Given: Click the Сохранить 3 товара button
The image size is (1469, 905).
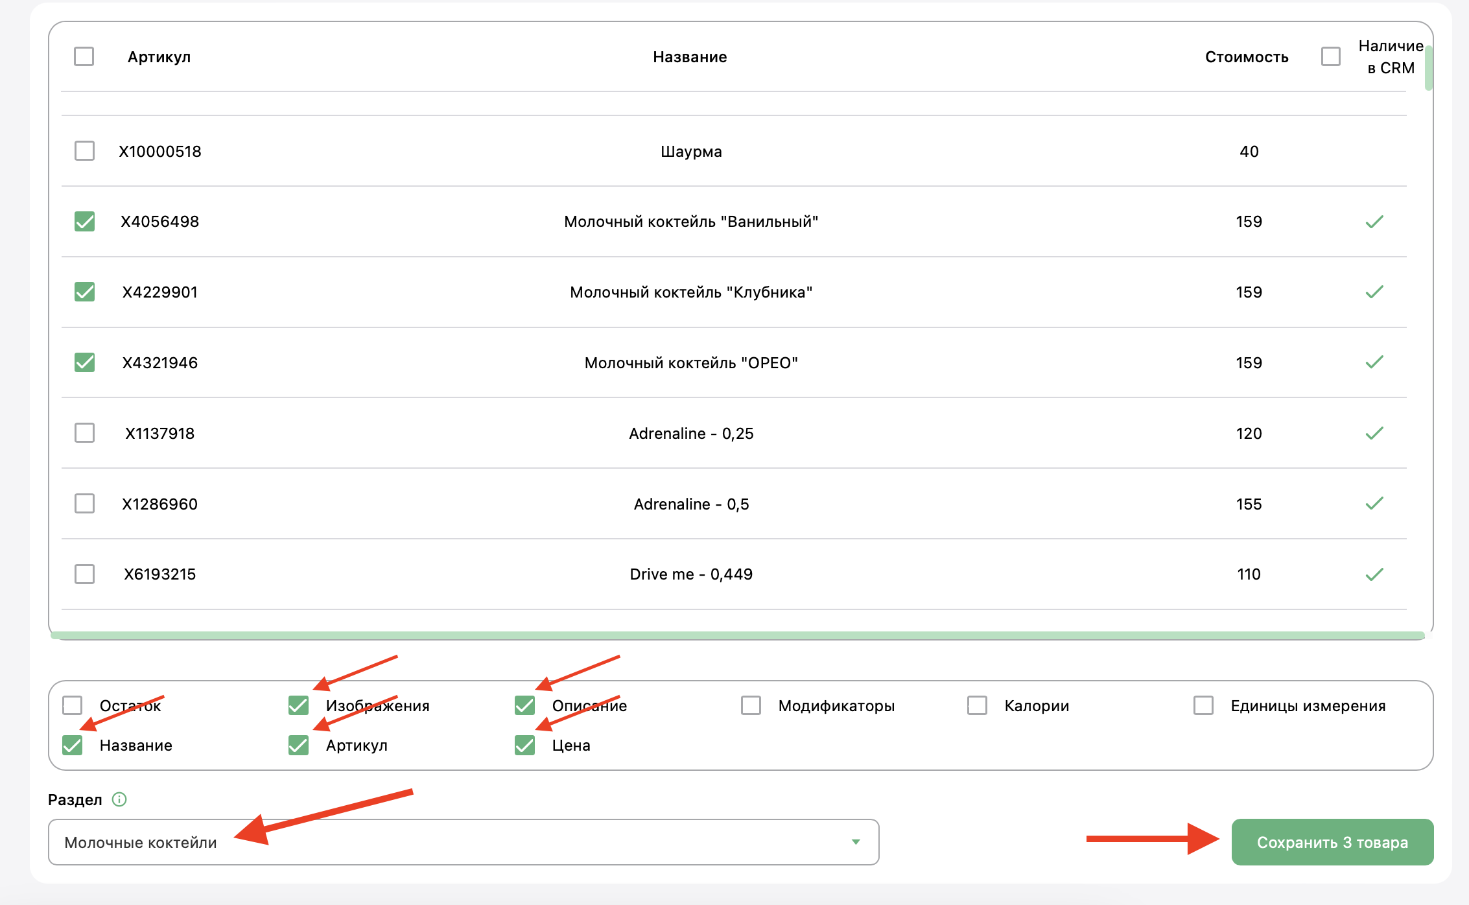Looking at the screenshot, I should [x=1332, y=842].
